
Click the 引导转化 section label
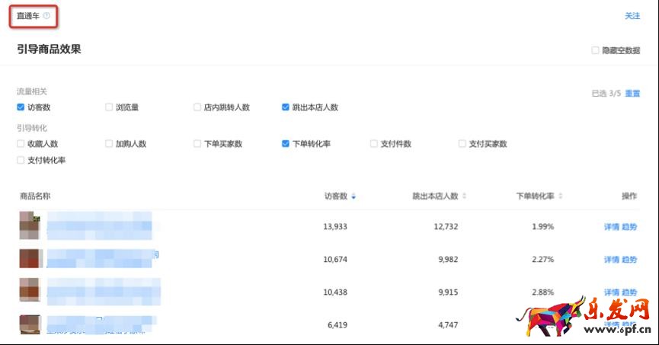[x=32, y=128]
